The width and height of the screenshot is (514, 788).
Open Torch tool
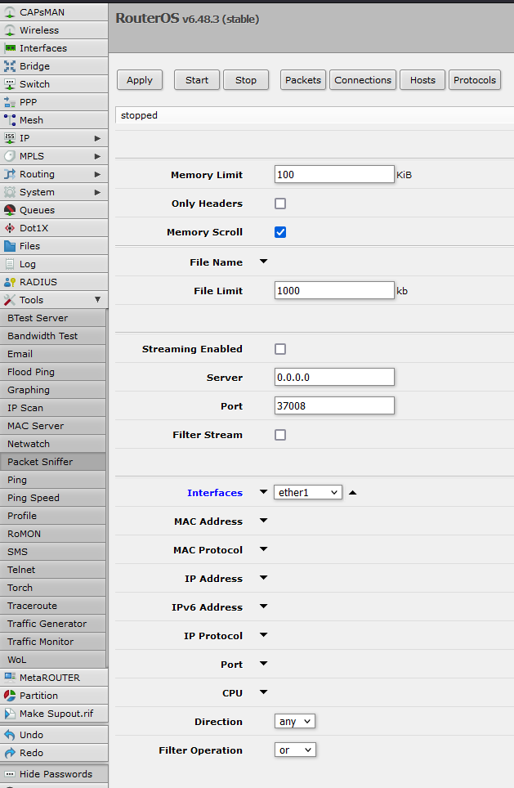coord(53,588)
